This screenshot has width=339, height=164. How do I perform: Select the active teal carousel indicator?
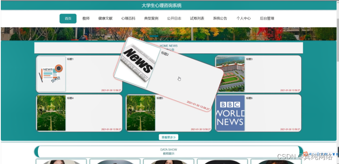154,36
